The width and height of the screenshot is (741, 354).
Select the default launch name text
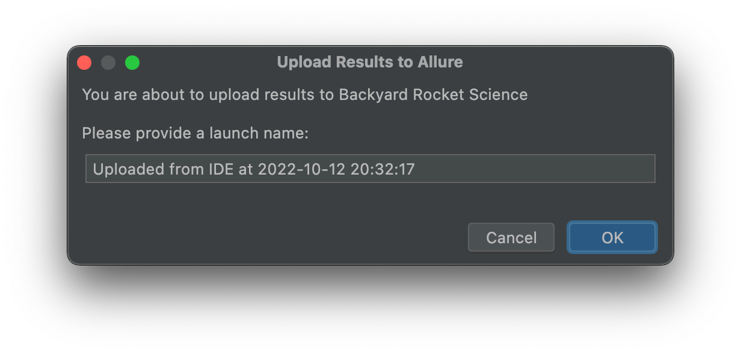coord(253,169)
